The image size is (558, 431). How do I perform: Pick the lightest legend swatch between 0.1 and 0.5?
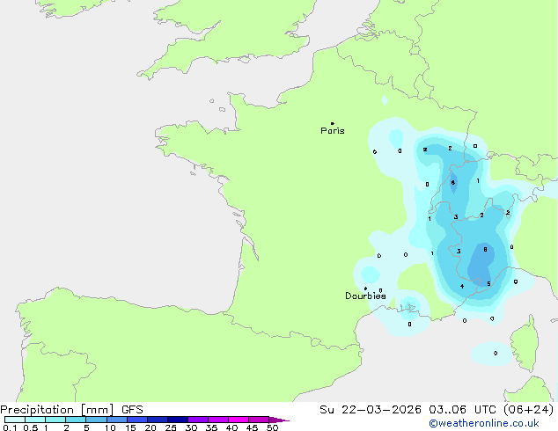tap(15, 420)
